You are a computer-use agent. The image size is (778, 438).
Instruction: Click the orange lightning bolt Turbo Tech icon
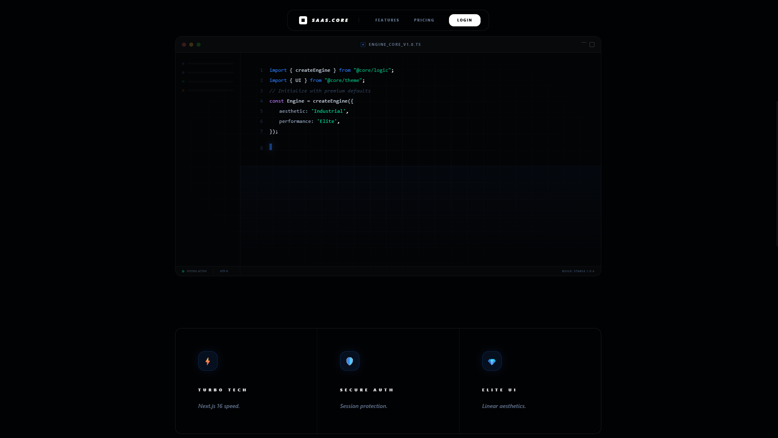pos(208,361)
